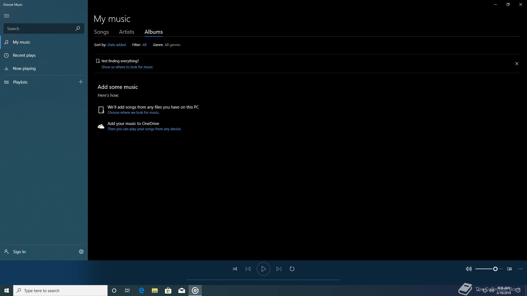The width and height of the screenshot is (527, 296).
Task: Dismiss the Not finding everything banner
Action: coord(517,64)
